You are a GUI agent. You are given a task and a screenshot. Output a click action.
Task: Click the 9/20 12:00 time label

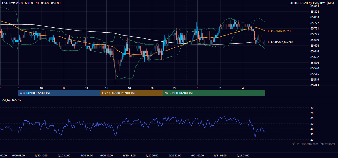point(64,156)
